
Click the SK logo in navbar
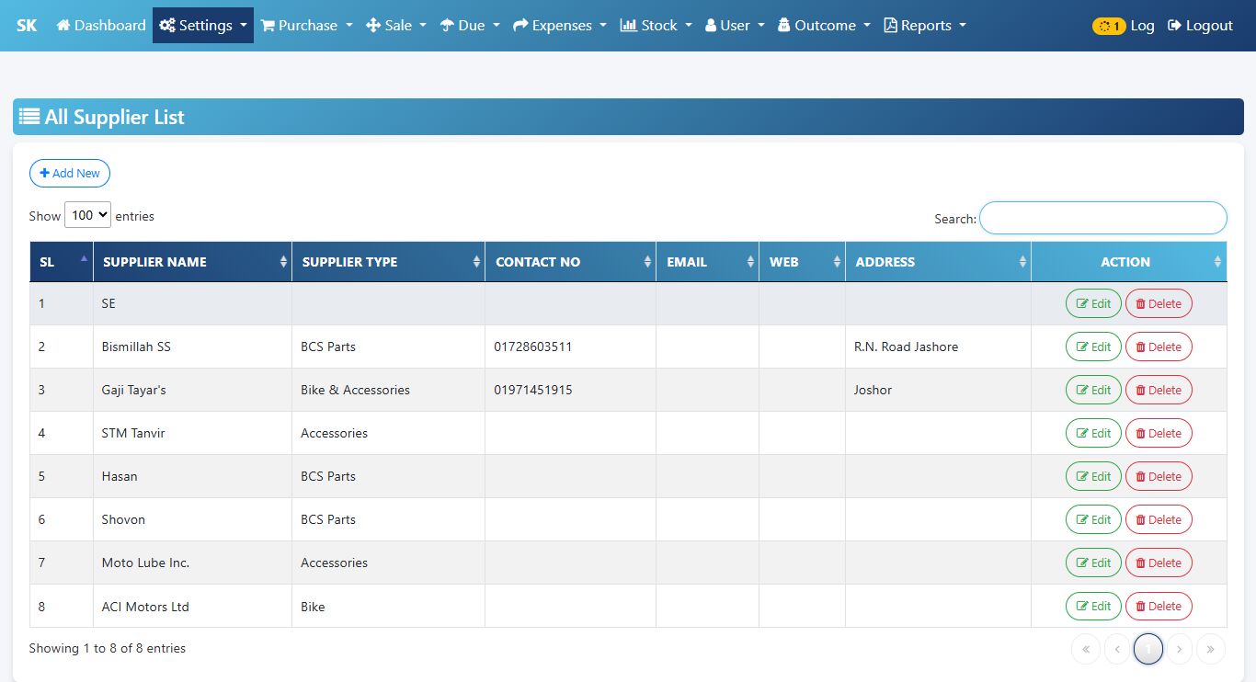(x=27, y=25)
